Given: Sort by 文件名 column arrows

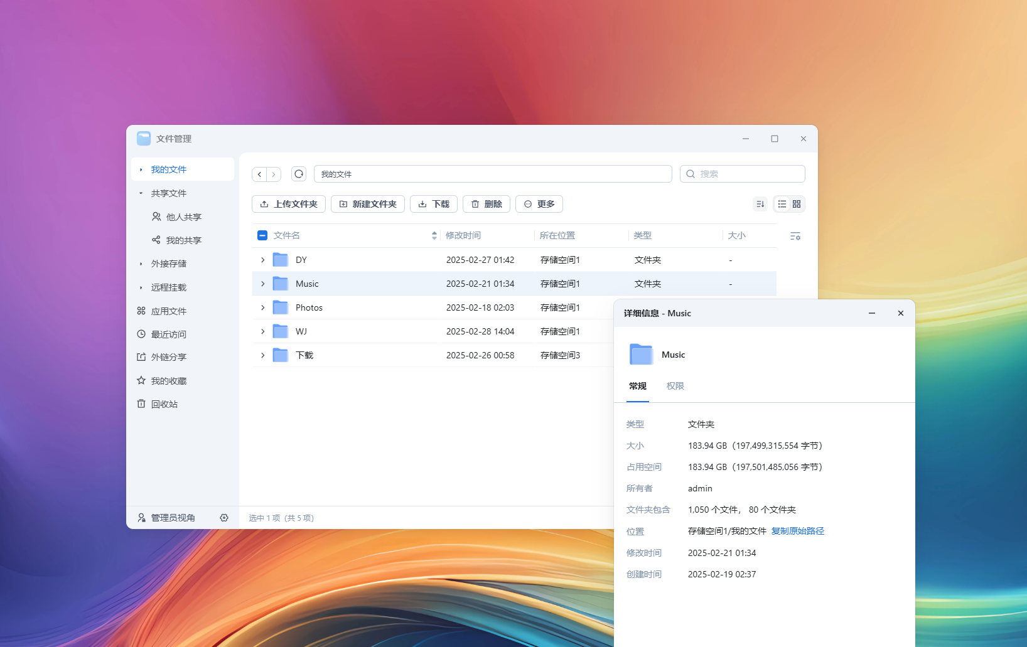Looking at the screenshot, I should pyautogui.click(x=434, y=235).
